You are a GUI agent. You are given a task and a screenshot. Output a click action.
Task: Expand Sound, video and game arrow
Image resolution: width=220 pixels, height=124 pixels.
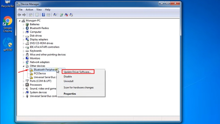coord(24,89)
